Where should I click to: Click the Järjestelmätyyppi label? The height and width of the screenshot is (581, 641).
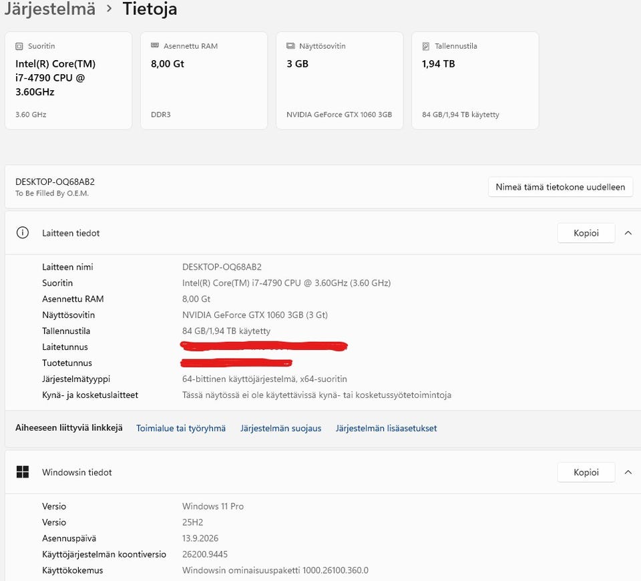tap(76, 379)
